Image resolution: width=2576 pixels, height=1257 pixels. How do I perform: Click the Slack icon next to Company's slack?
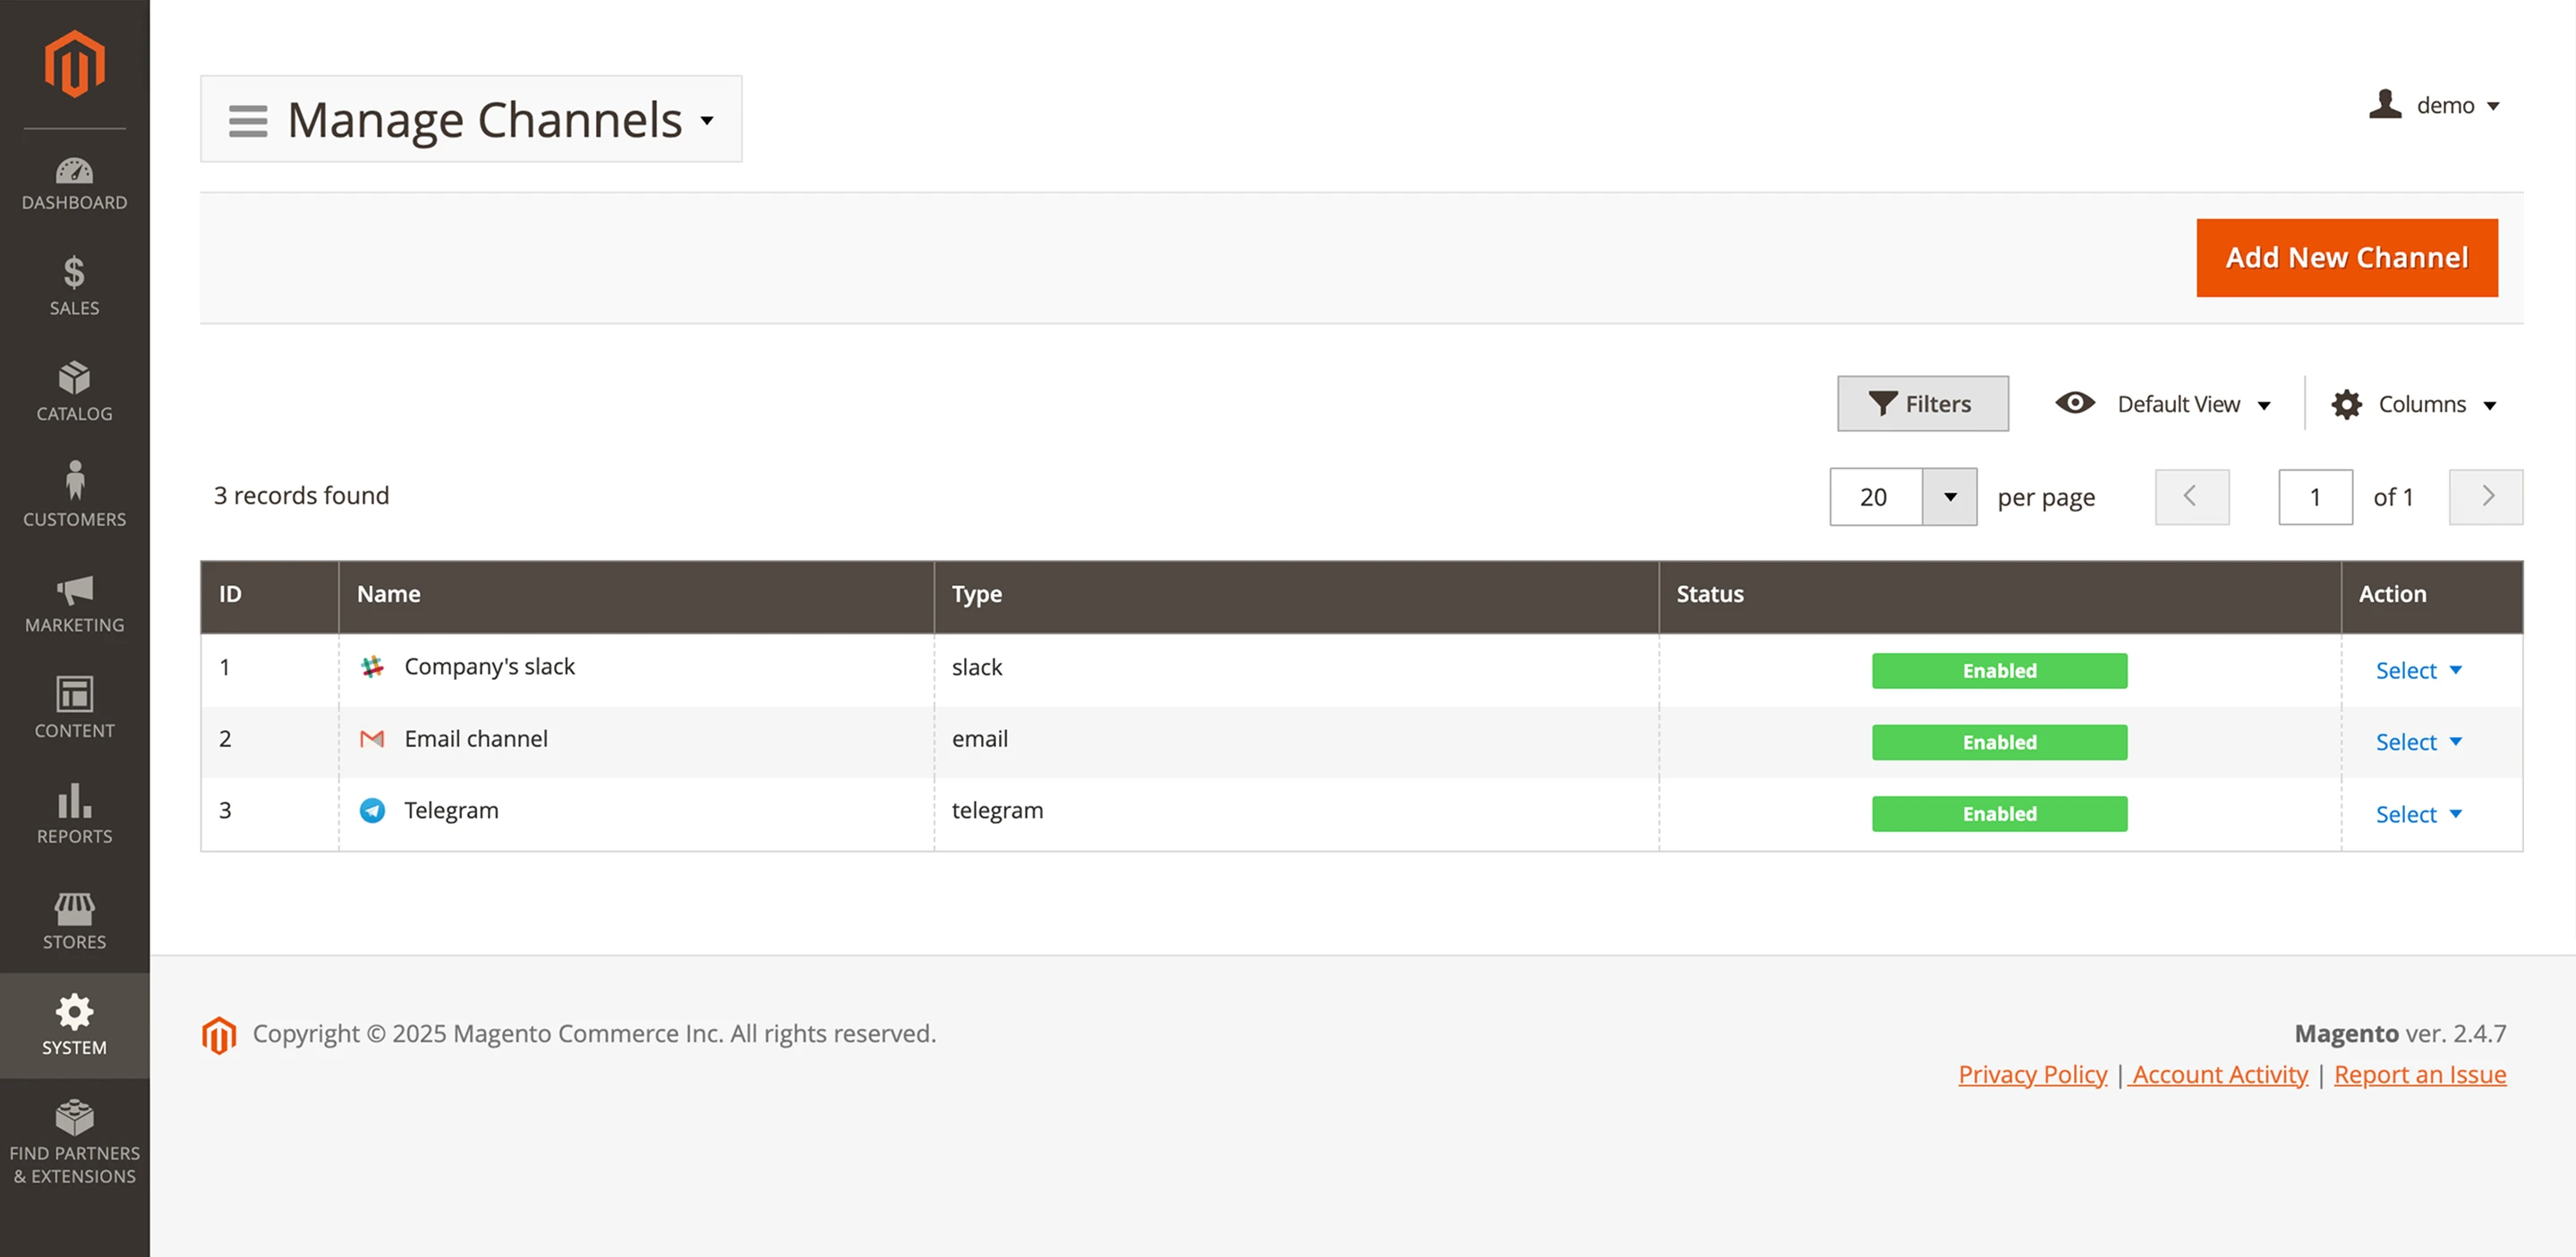click(373, 667)
